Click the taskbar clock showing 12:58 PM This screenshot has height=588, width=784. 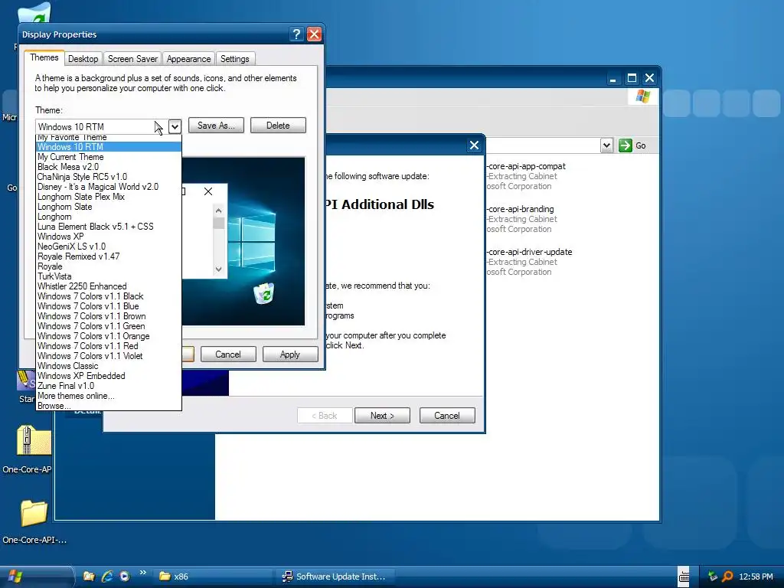click(756, 577)
